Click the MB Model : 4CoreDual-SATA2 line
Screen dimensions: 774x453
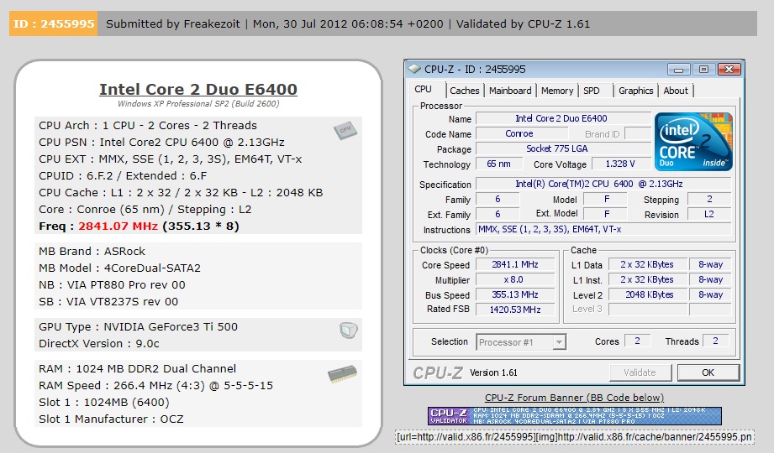coord(120,268)
